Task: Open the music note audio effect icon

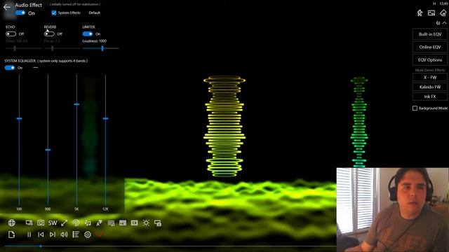Action: (88, 223)
